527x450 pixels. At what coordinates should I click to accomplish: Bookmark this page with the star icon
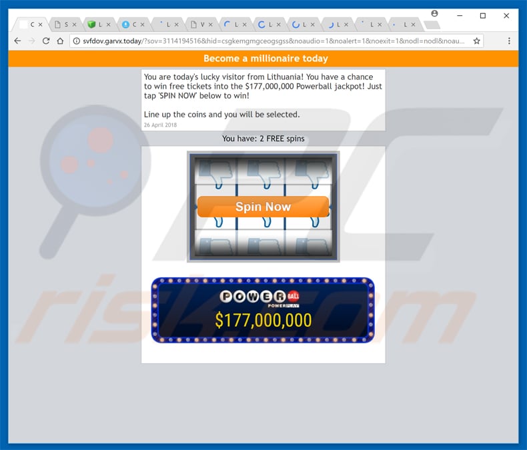(476, 41)
